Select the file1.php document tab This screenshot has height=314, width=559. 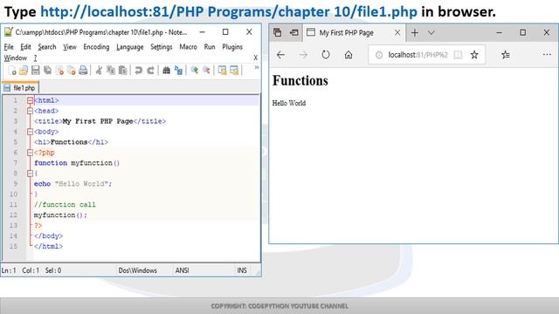click(x=20, y=88)
